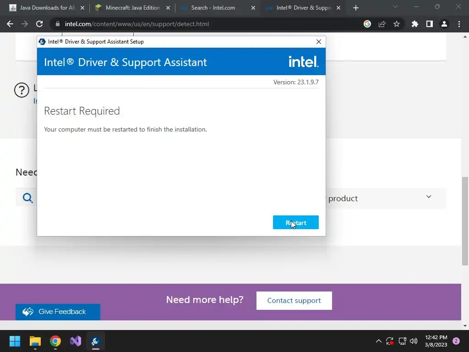The height and width of the screenshot is (352, 469).
Task: Open volume control tray icon
Action: (x=414, y=341)
